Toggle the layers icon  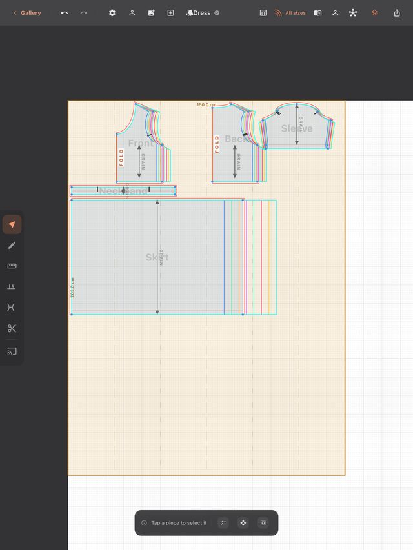click(374, 13)
